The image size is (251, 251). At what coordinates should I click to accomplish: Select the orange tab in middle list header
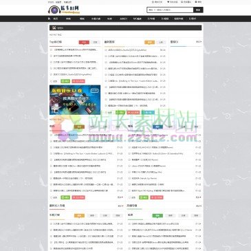point(149,42)
